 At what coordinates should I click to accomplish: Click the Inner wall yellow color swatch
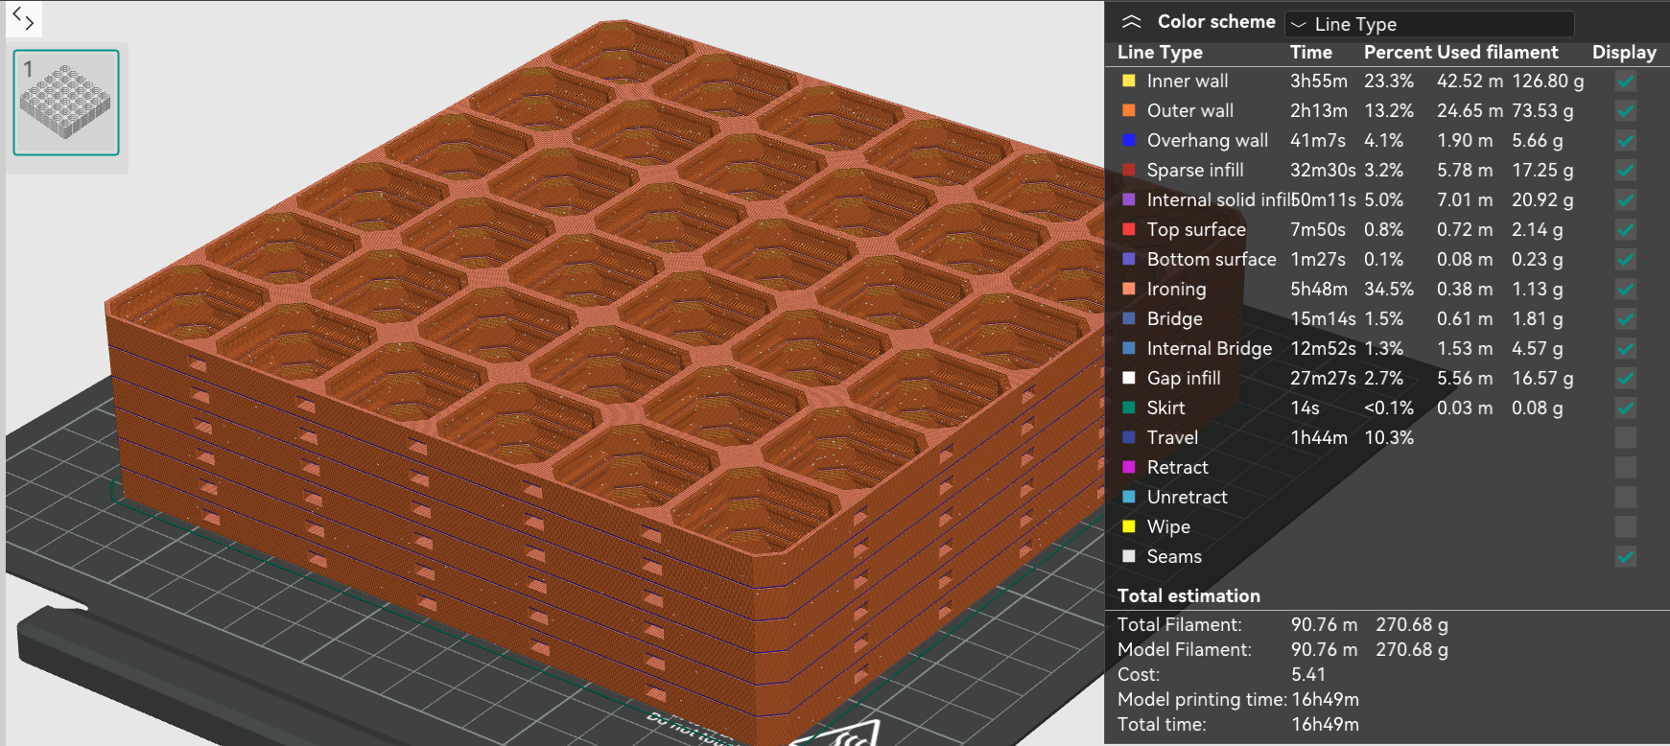coord(1129,82)
